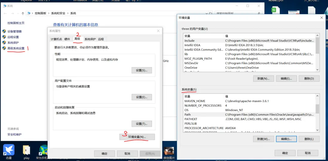The height and width of the screenshot is (161, 328).
Task: Create a new user variable 新建(N)...
Action: tap(263, 79)
